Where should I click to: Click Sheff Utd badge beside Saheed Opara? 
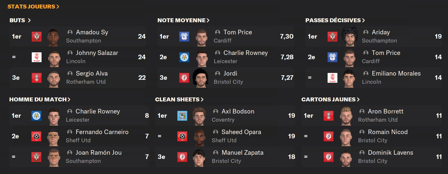[x=182, y=136]
